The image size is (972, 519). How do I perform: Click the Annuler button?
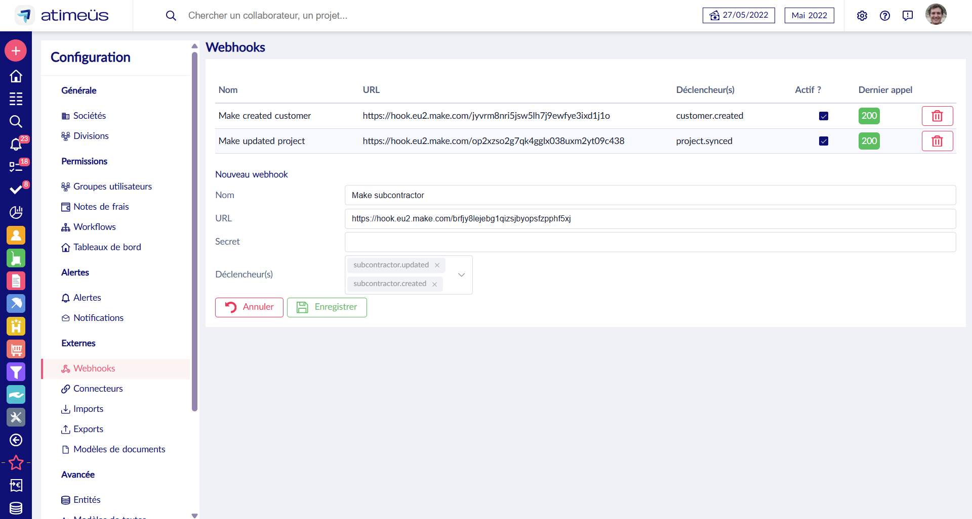(249, 307)
